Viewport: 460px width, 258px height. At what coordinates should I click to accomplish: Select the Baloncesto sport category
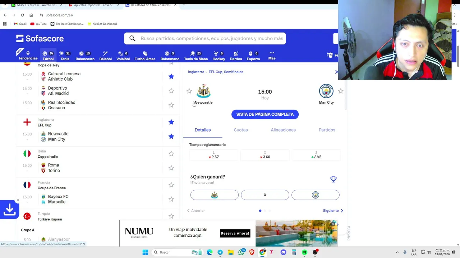pos(85,56)
